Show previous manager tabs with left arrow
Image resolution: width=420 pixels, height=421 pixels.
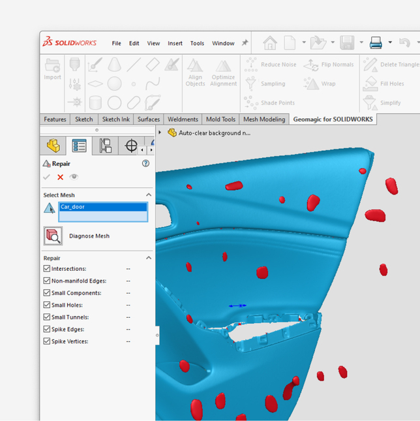pyautogui.click(x=142, y=150)
